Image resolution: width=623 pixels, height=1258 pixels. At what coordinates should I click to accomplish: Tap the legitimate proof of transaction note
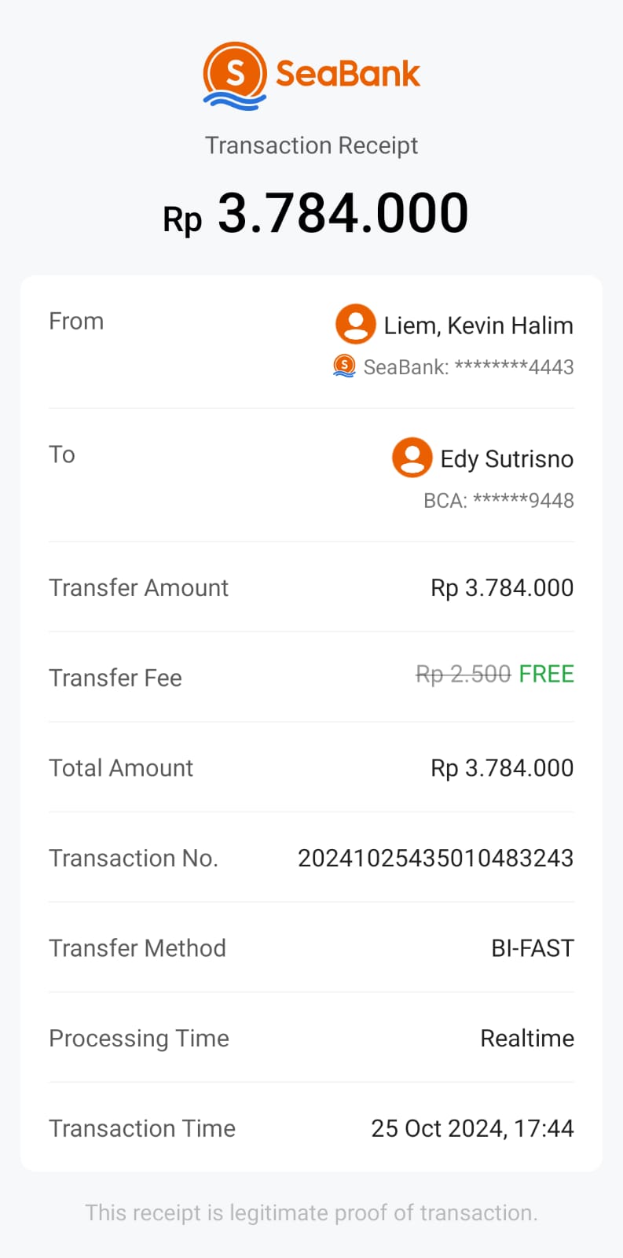311,1212
